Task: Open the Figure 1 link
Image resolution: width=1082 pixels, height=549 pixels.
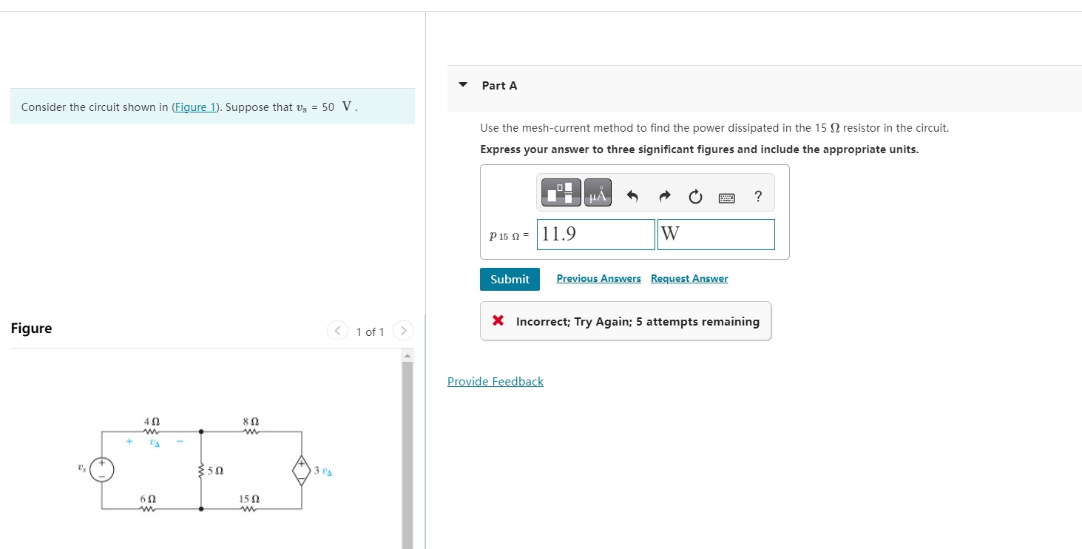Action: pos(195,107)
